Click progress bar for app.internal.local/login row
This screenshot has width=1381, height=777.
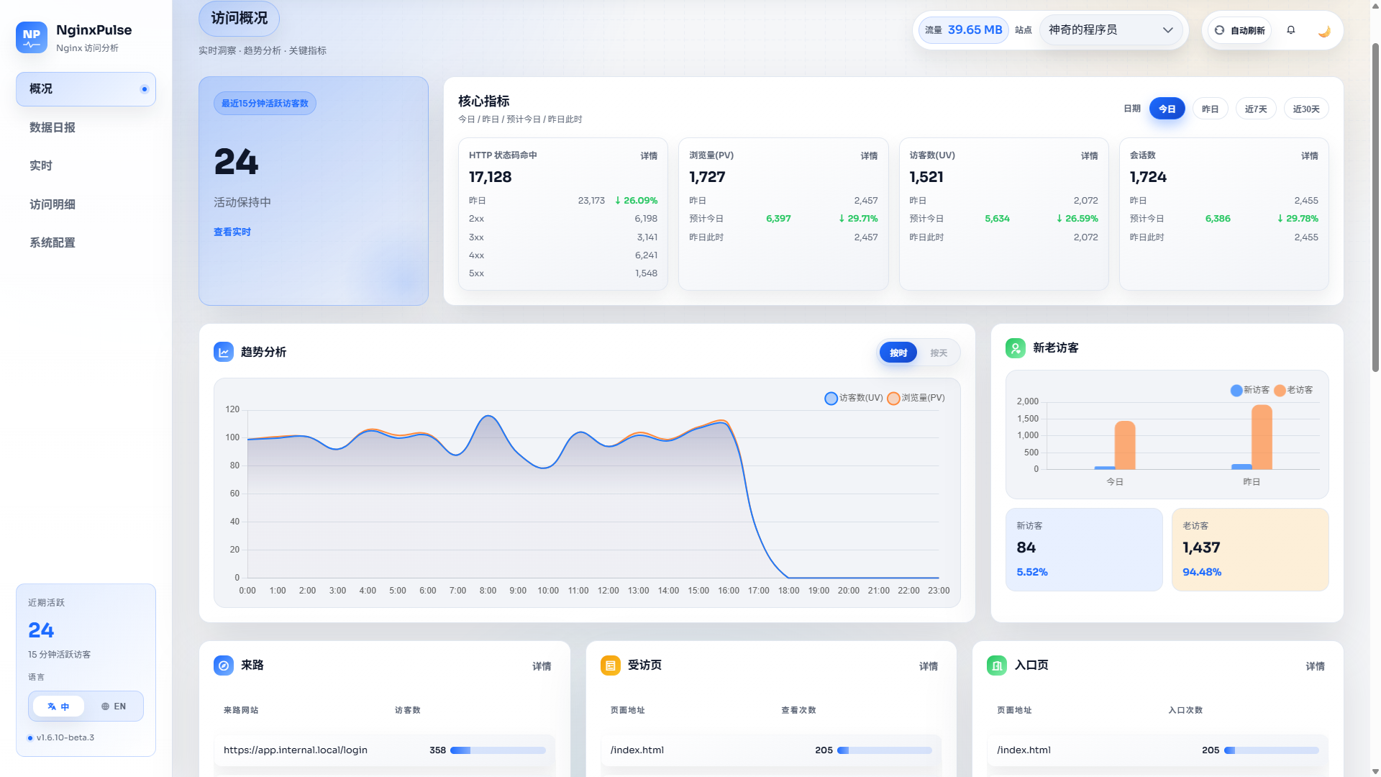(x=498, y=750)
